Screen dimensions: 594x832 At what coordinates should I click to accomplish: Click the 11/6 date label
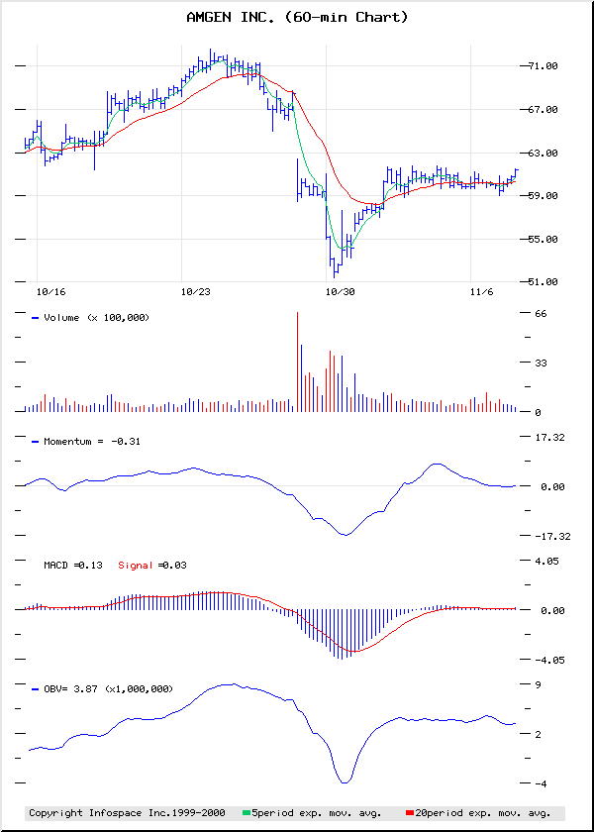click(x=482, y=291)
